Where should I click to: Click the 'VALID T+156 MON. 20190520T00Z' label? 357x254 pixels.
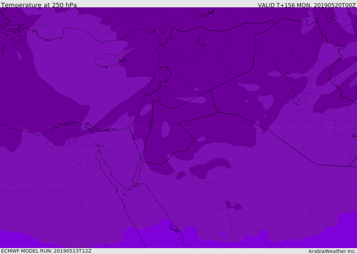coord(307,5)
